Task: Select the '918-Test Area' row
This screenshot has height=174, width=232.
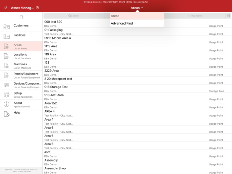Action: pos(137,97)
